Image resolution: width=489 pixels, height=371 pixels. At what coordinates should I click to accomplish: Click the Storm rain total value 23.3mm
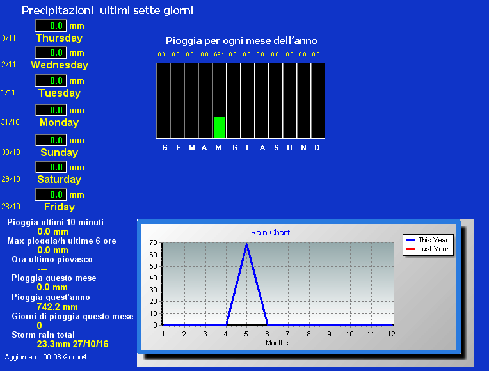pos(72,344)
